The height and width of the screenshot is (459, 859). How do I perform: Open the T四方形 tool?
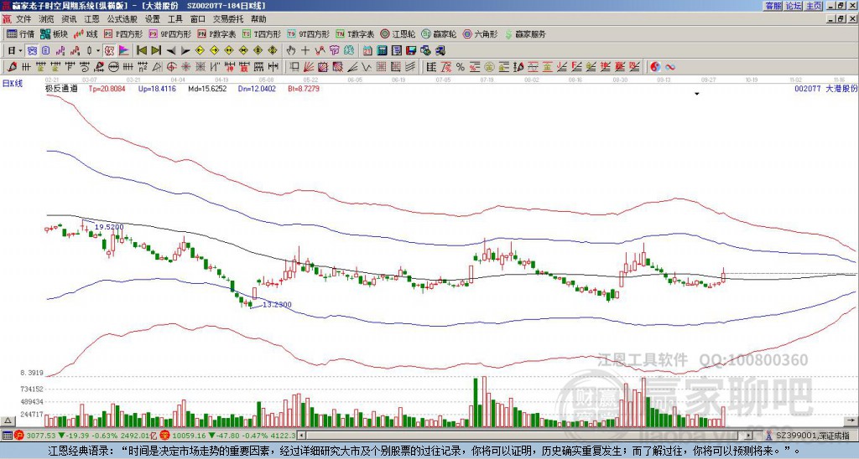tap(262, 34)
